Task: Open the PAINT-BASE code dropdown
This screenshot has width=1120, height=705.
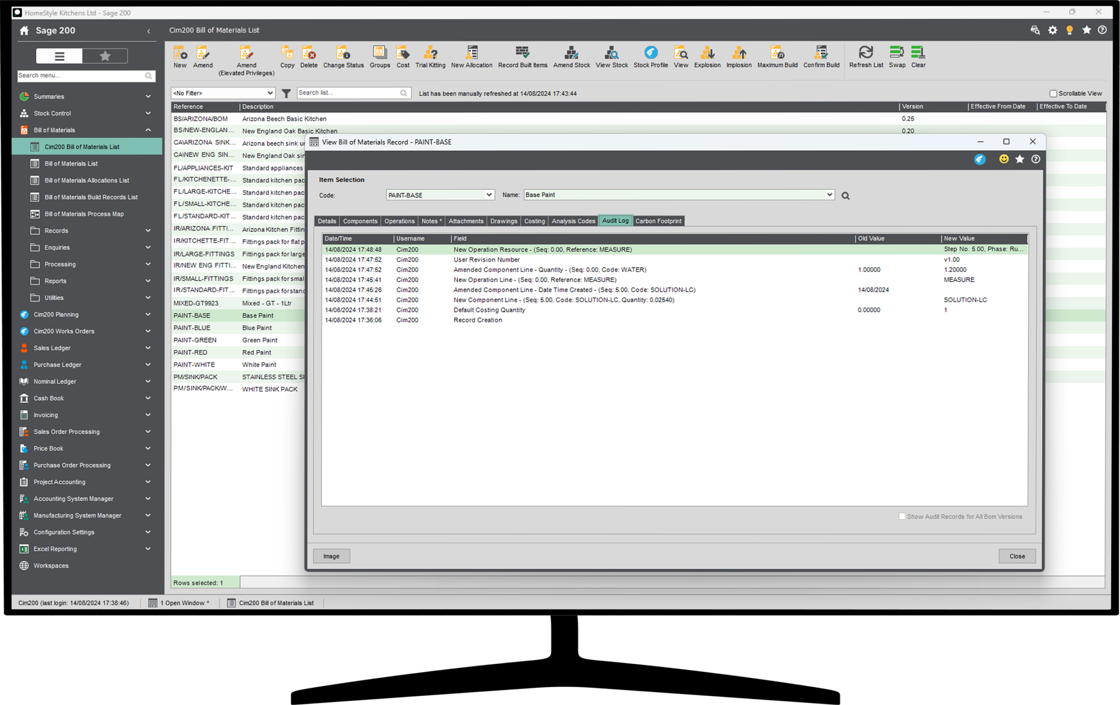Action: (489, 195)
